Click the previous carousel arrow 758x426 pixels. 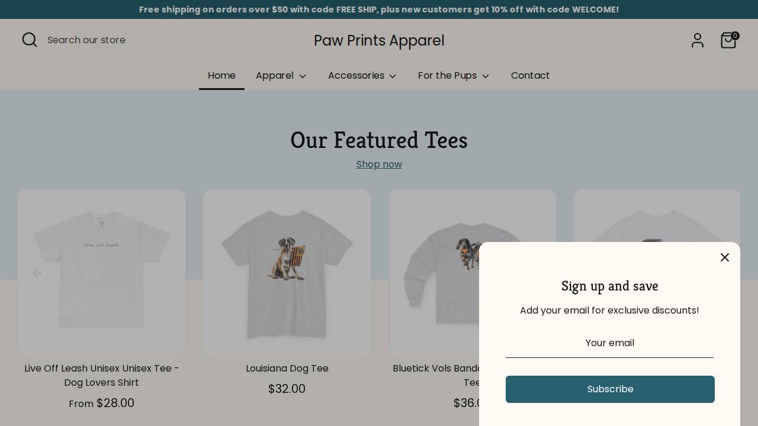(x=37, y=273)
